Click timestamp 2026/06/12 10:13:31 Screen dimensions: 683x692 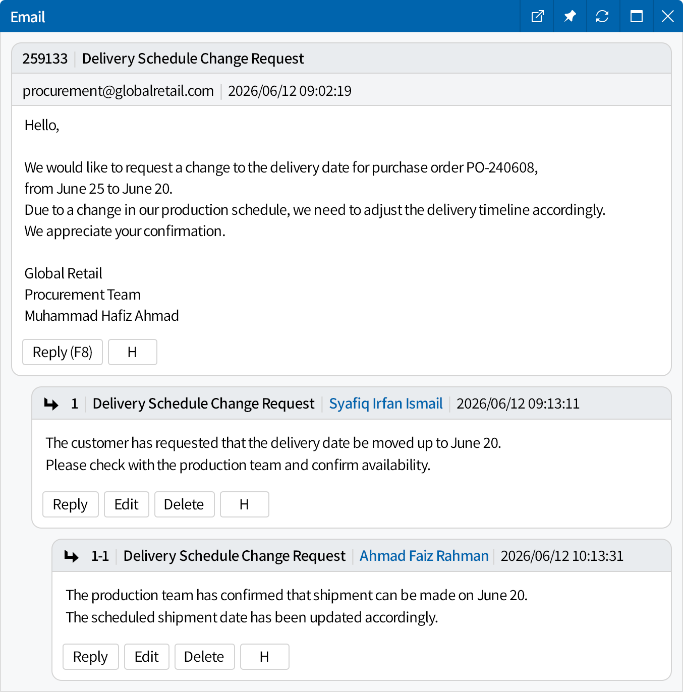[562, 556]
